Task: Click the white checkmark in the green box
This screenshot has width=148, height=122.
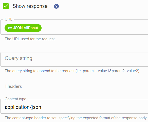Action: [6, 6]
